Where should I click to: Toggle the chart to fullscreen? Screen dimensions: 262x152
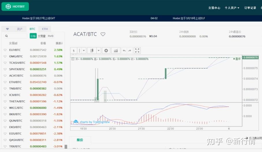click(x=137, y=50)
